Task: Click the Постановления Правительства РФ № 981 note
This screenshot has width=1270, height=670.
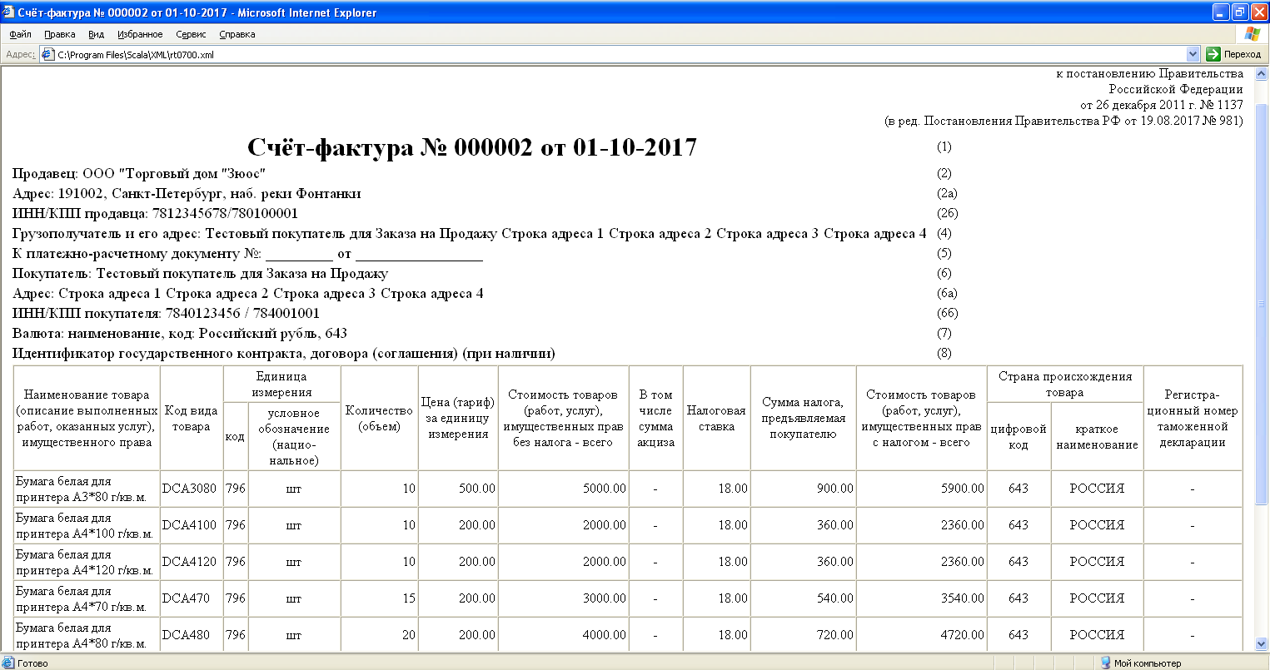Action: click(x=1063, y=121)
